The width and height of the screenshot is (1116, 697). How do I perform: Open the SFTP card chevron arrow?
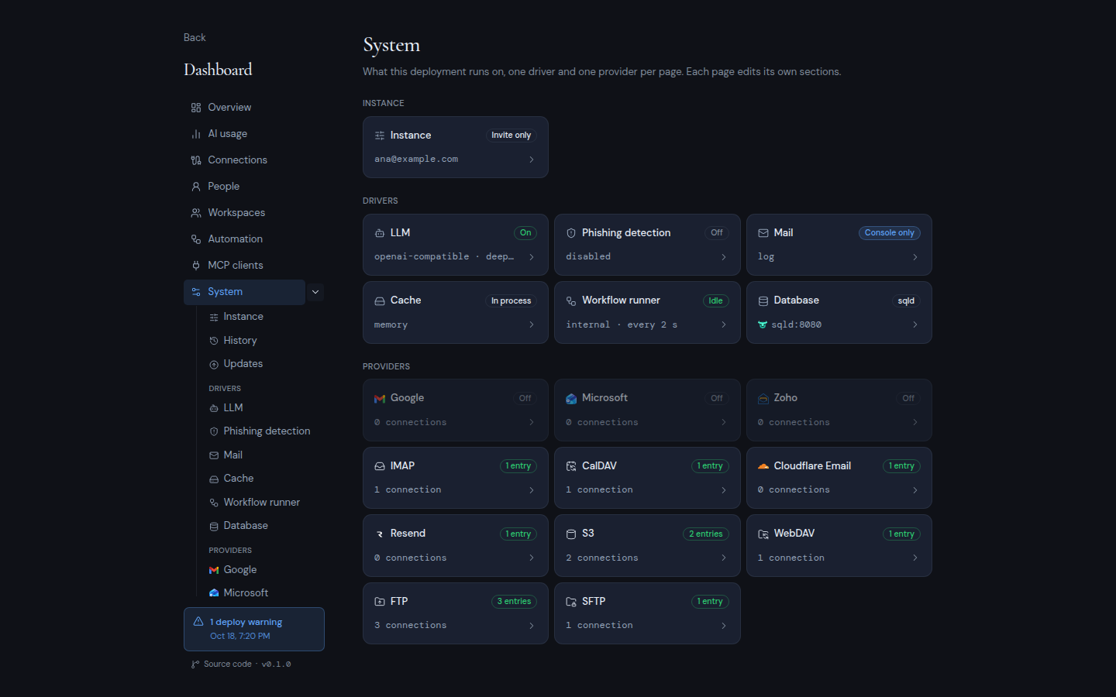click(x=724, y=626)
